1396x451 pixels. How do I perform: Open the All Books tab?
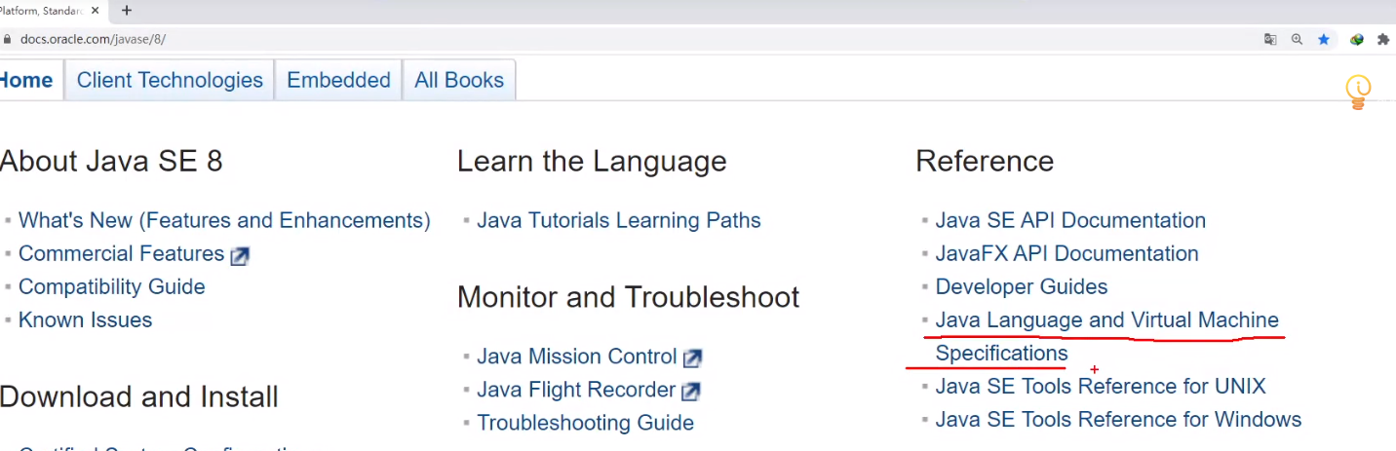tap(459, 80)
